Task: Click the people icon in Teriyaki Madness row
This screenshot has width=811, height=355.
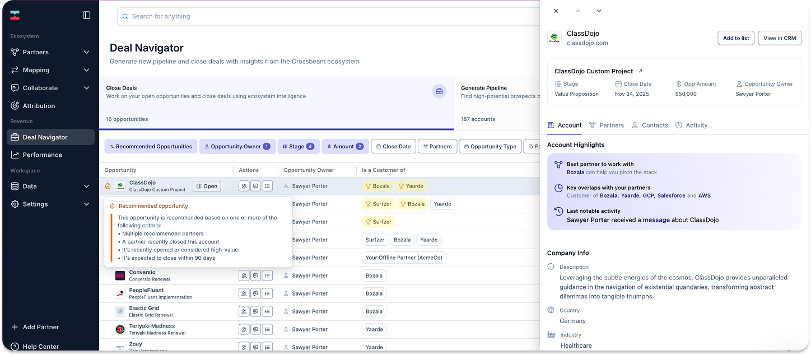Action: pyautogui.click(x=244, y=329)
